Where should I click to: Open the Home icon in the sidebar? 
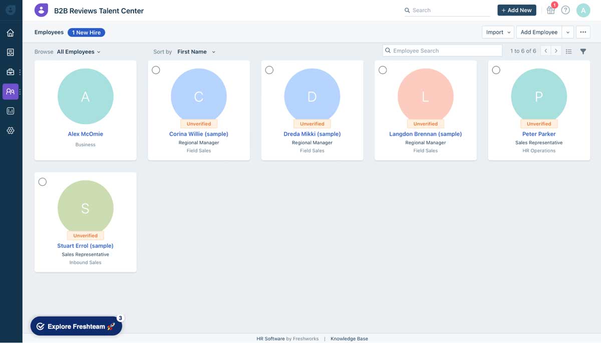click(11, 32)
